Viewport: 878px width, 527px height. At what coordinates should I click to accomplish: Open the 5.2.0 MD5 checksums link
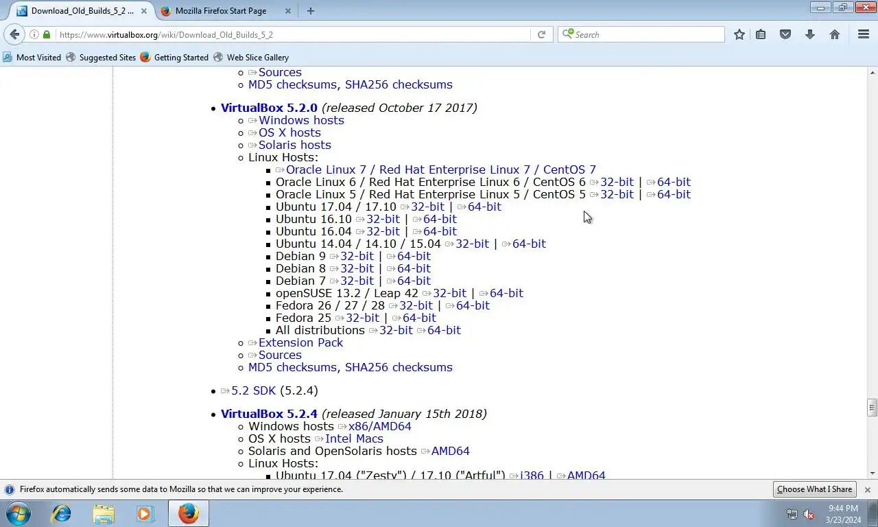coord(292,367)
